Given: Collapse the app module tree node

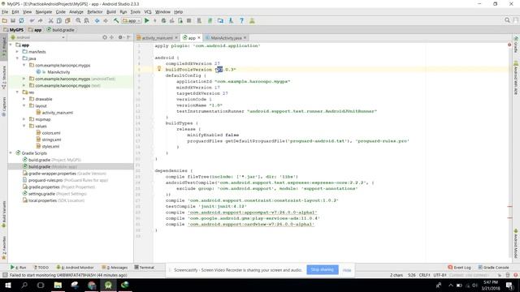Looking at the screenshot, I should click(x=11, y=45).
